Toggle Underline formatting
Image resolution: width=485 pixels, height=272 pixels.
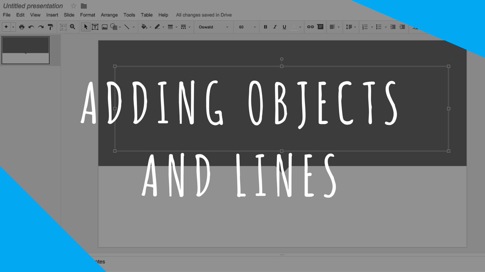(284, 27)
